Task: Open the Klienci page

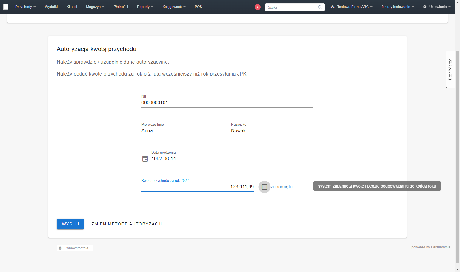Action: tap(72, 7)
